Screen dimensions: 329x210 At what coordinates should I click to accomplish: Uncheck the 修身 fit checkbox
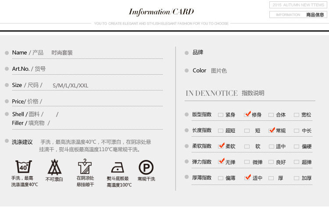tap(247, 115)
